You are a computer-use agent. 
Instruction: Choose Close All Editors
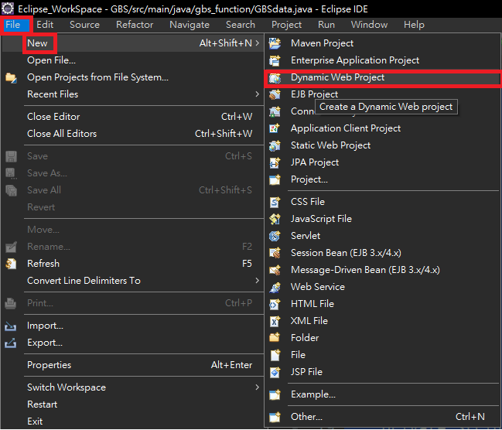click(x=132, y=134)
